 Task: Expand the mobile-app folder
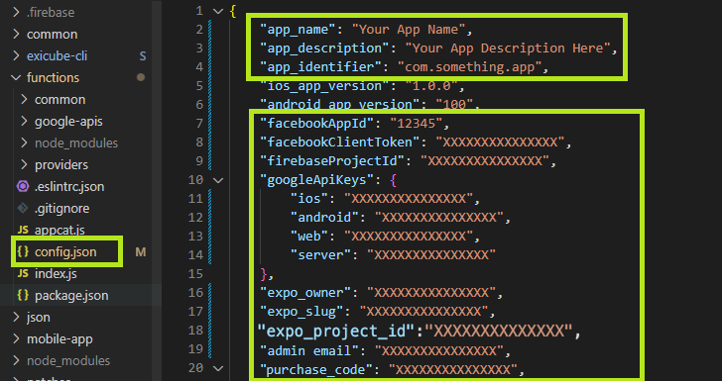(x=17, y=338)
